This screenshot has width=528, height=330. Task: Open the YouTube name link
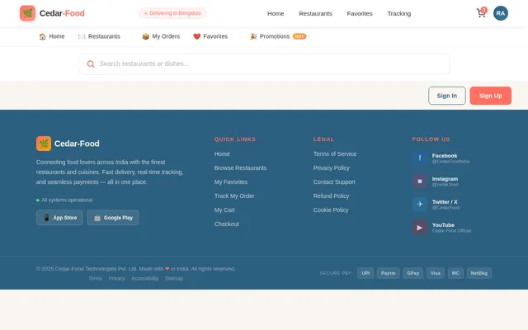coord(443,225)
